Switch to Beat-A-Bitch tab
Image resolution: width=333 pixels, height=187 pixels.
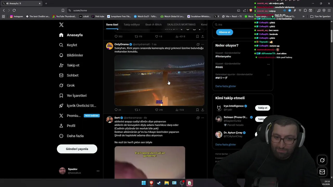click(x=153, y=24)
